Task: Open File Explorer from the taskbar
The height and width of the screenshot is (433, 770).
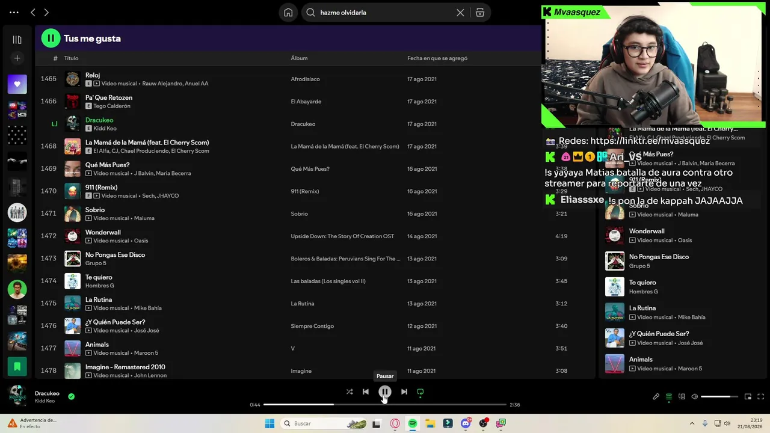Action: tap(430, 423)
